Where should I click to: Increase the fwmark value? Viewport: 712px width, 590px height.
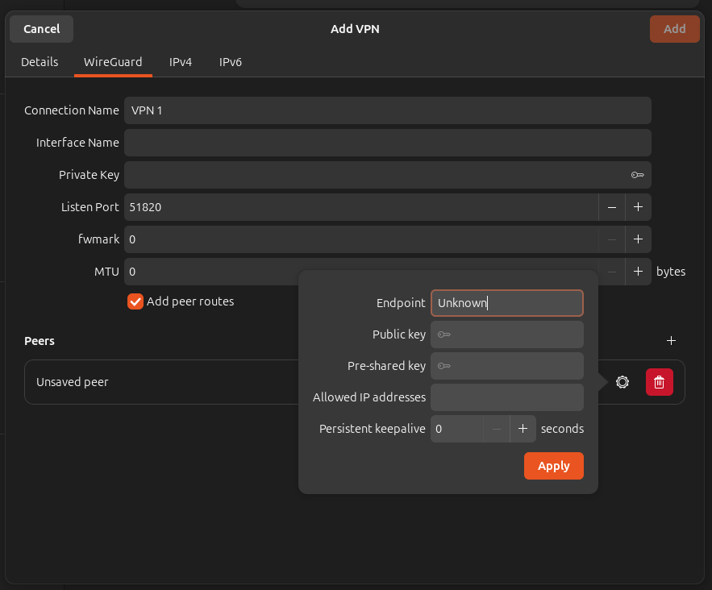[638, 239]
